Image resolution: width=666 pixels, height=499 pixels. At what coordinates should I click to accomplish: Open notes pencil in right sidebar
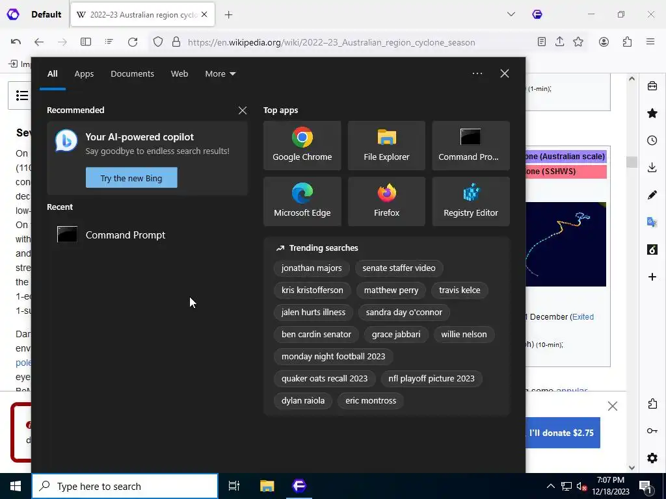652,195
